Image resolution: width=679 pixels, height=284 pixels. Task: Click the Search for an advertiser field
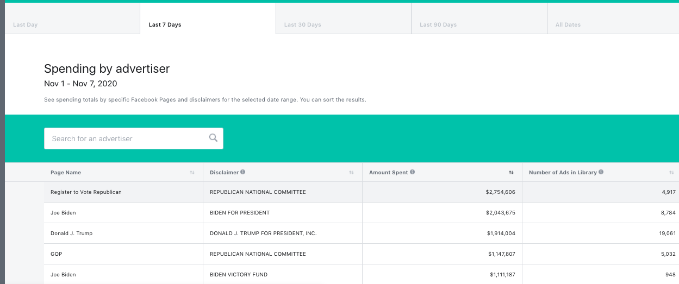[128, 138]
